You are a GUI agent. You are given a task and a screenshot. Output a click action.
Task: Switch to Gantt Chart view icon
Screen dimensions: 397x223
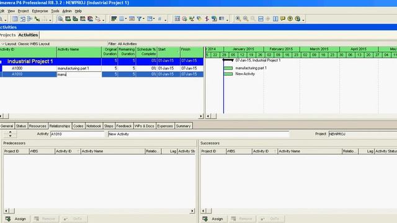22,19
